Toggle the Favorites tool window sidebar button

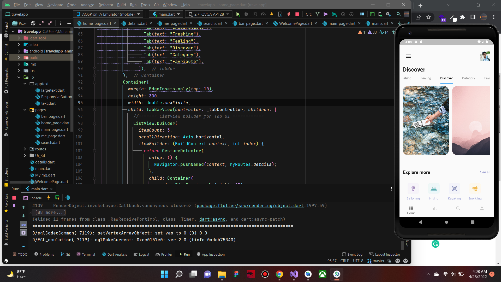pyautogui.click(x=6, y=203)
